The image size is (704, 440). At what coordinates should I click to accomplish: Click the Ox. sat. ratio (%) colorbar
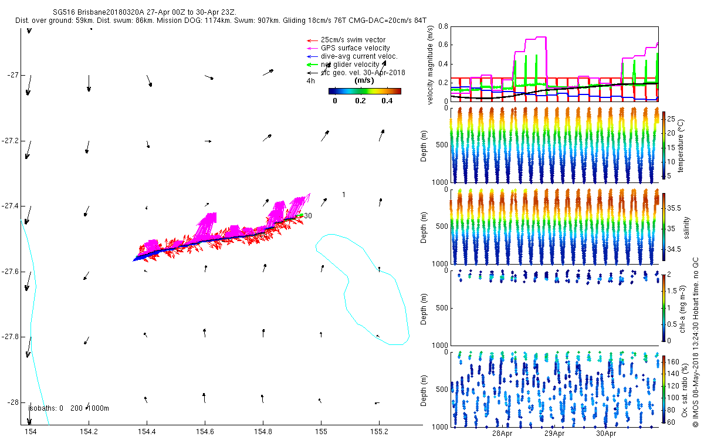664,390
